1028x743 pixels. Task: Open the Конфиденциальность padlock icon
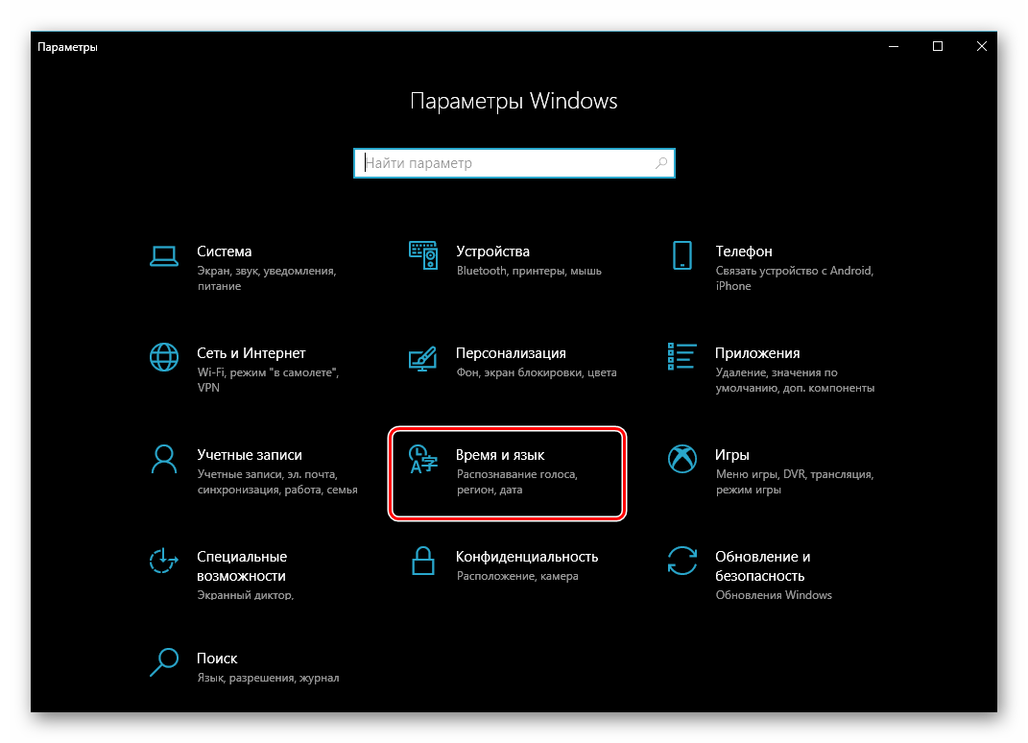pos(423,560)
